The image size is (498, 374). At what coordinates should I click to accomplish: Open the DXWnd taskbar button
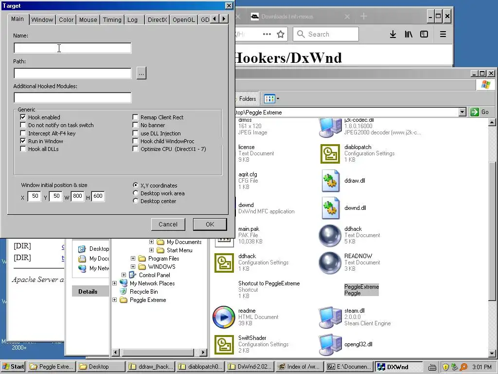coord(399,367)
